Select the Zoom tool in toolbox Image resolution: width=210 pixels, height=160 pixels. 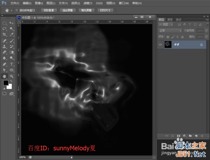pos(12,76)
